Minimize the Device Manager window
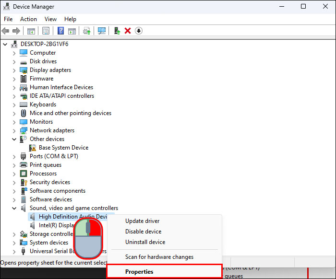 282,6
